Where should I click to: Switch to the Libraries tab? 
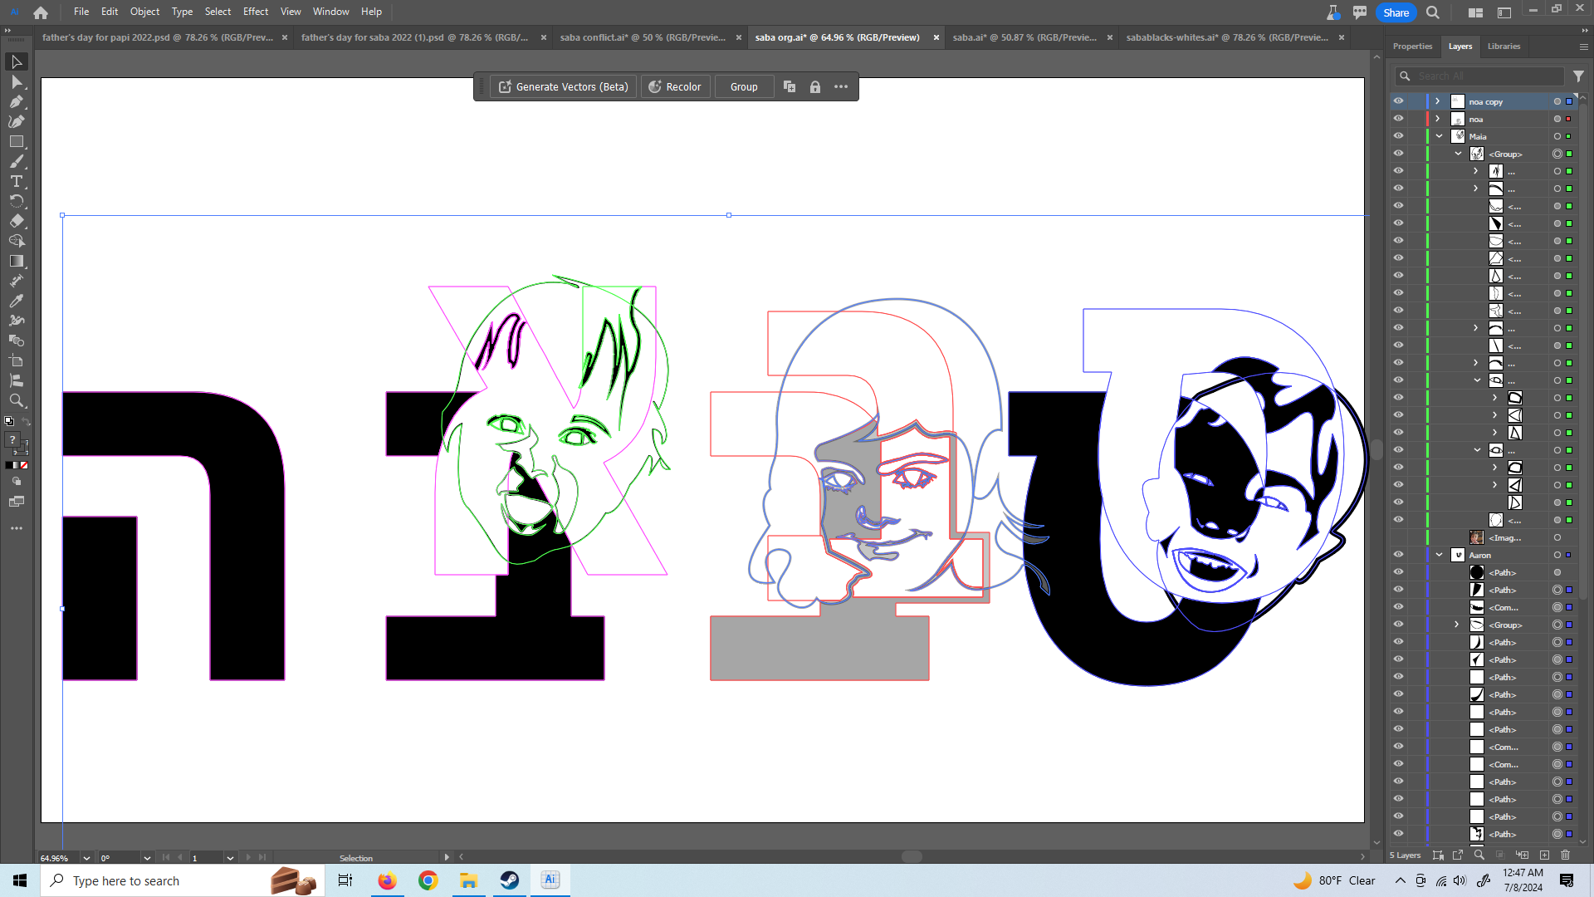pos(1504,47)
